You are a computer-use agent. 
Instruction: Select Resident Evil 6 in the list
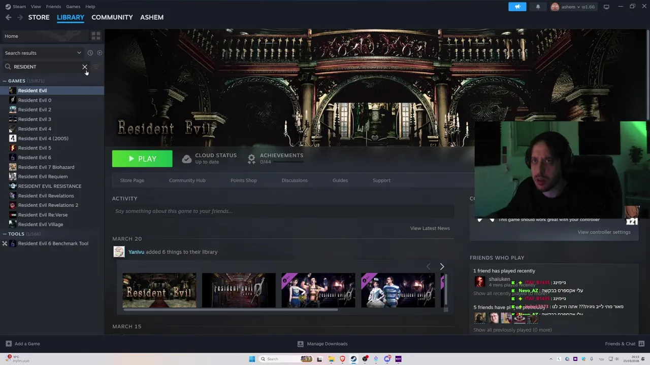[x=35, y=158]
